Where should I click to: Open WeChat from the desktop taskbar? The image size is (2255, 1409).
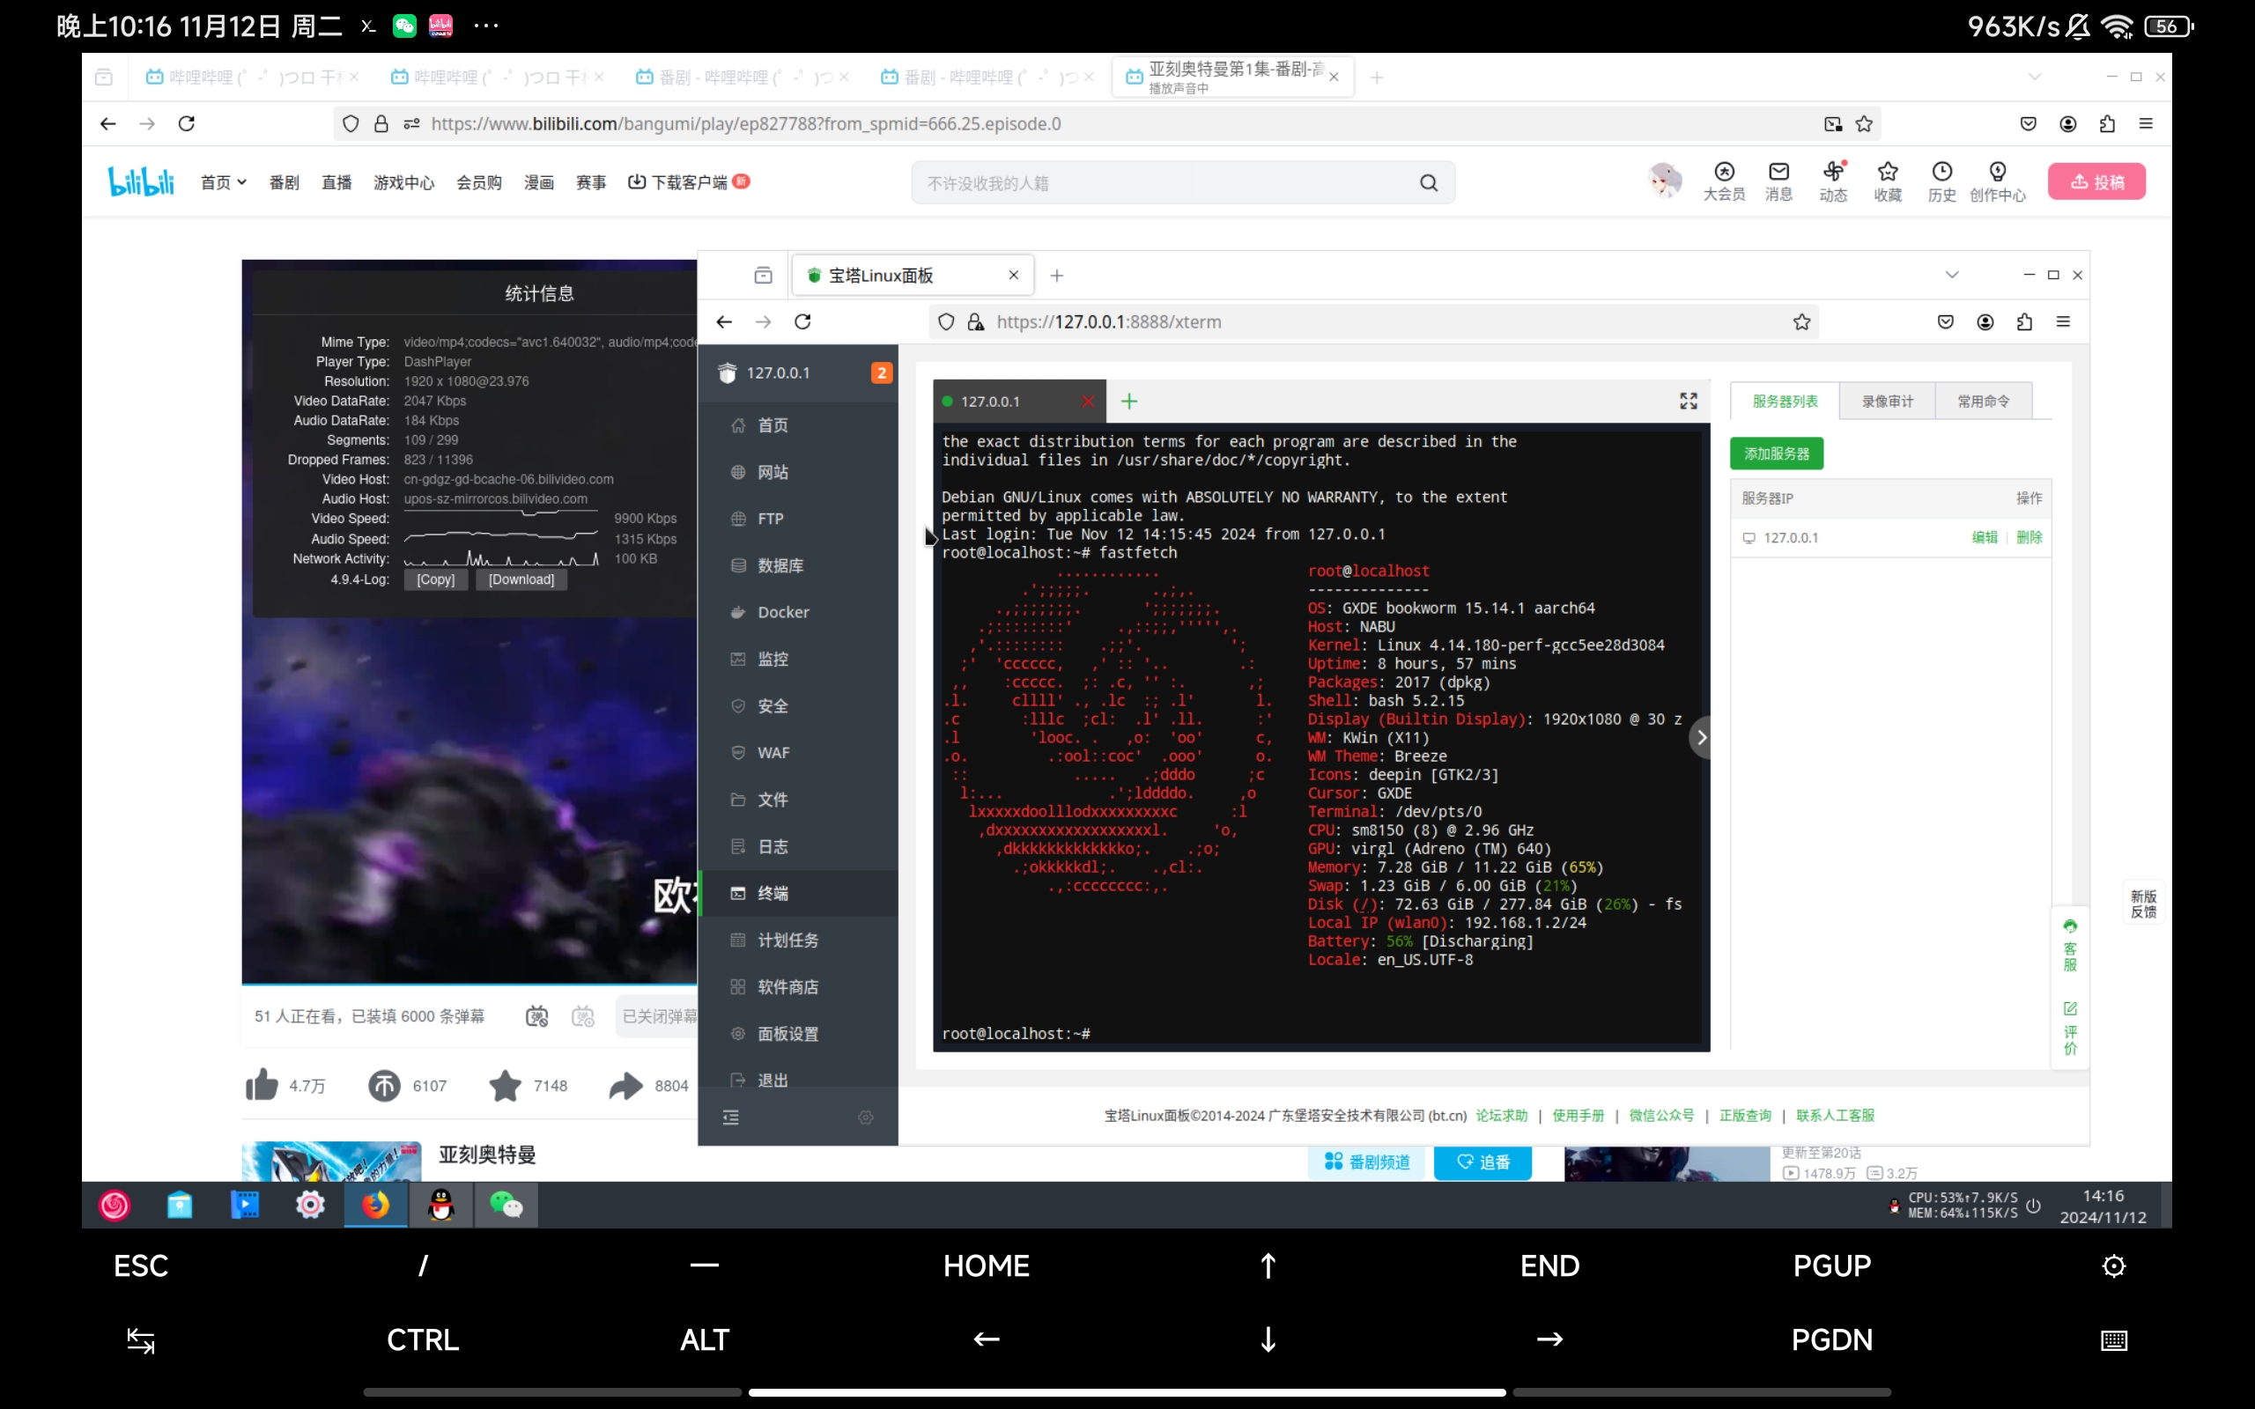pyautogui.click(x=506, y=1205)
